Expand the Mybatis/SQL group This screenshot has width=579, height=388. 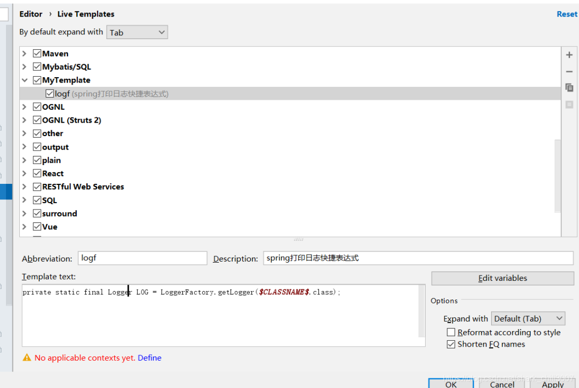[24, 67]
